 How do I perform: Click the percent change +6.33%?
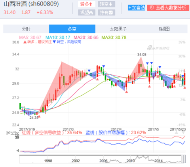[45, 13]
